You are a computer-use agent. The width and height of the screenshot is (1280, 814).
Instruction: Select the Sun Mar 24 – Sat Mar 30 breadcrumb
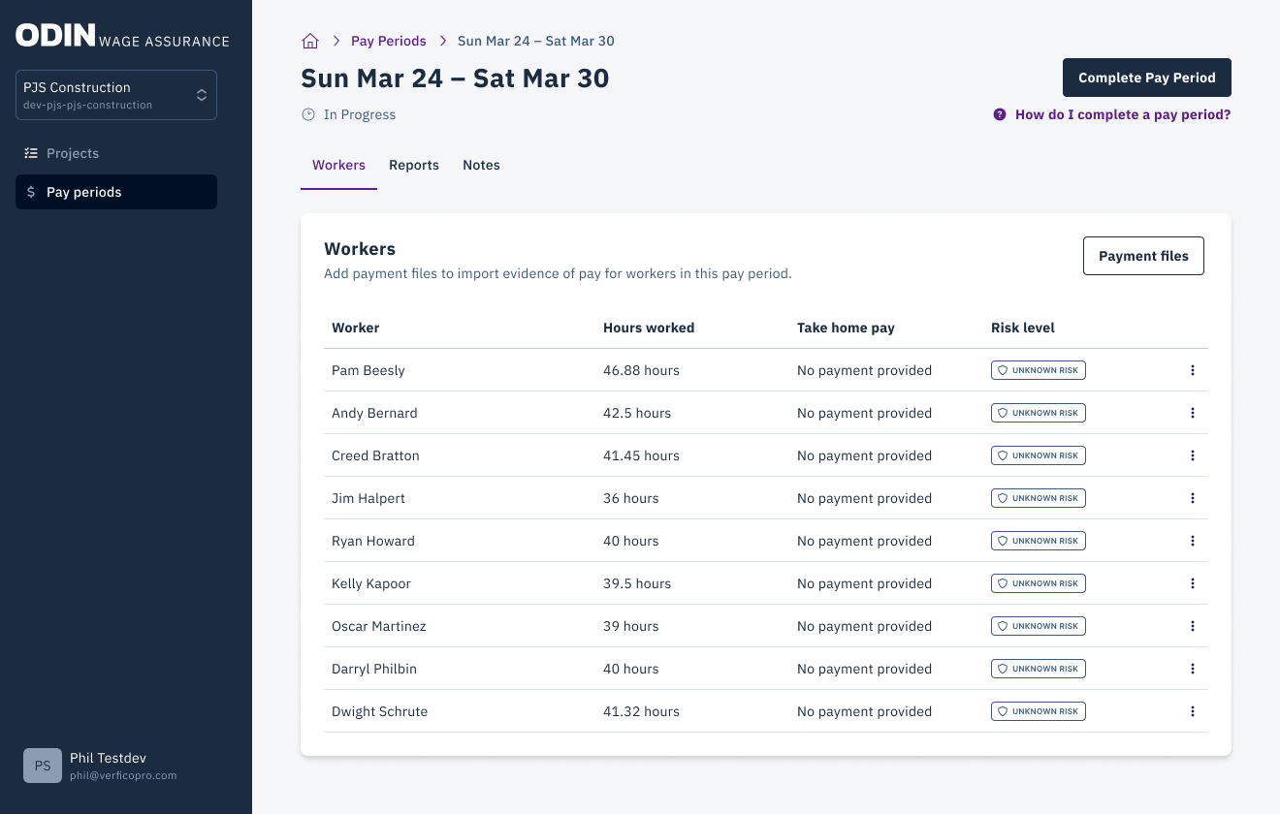point(535,41)
